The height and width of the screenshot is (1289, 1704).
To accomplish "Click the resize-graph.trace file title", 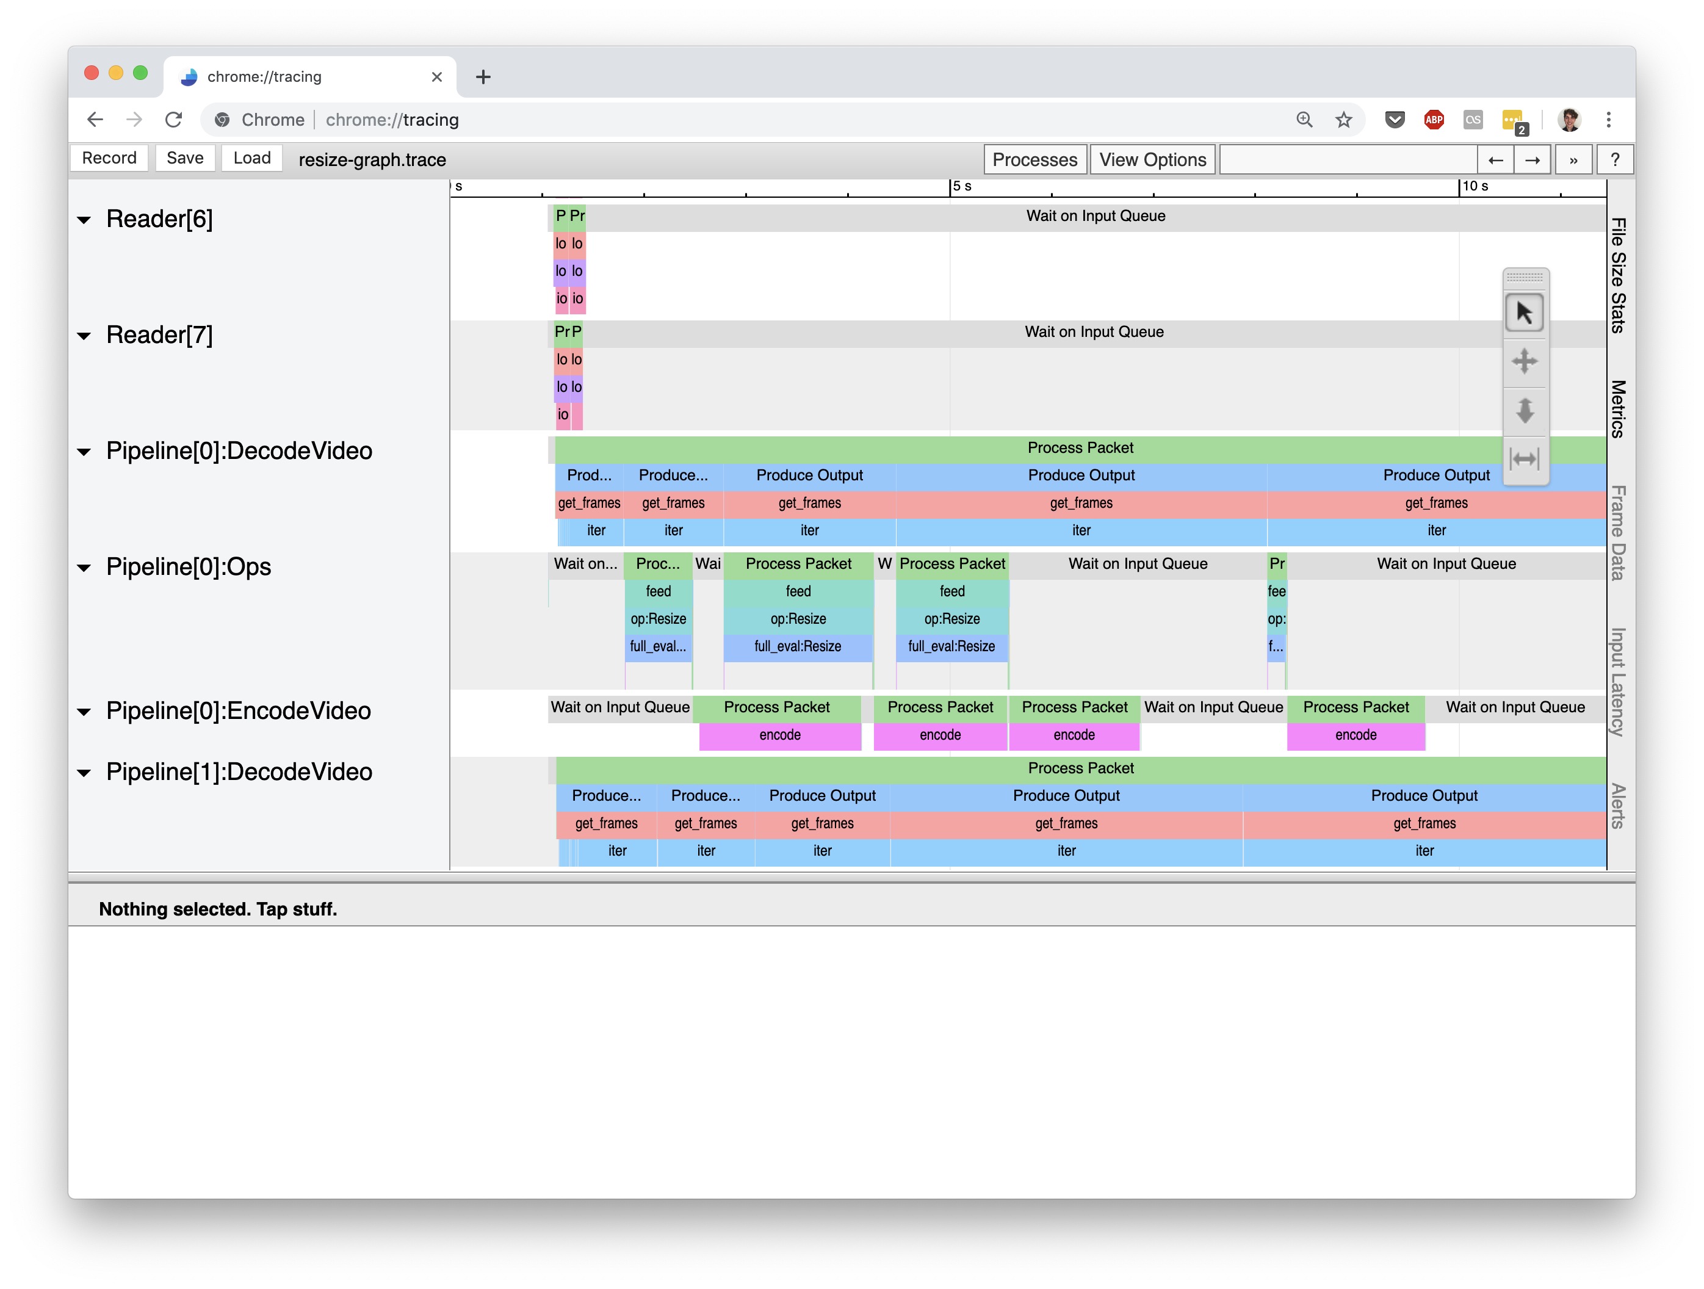I will (372, 159).
